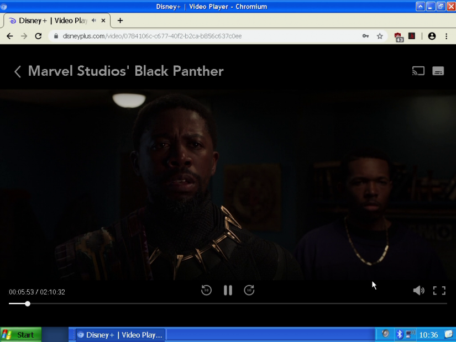This screenshot has width=456, height=342.
Task: Go back using the arrow beside movie title
Action: pyautogui.click(x=18, y=71)
